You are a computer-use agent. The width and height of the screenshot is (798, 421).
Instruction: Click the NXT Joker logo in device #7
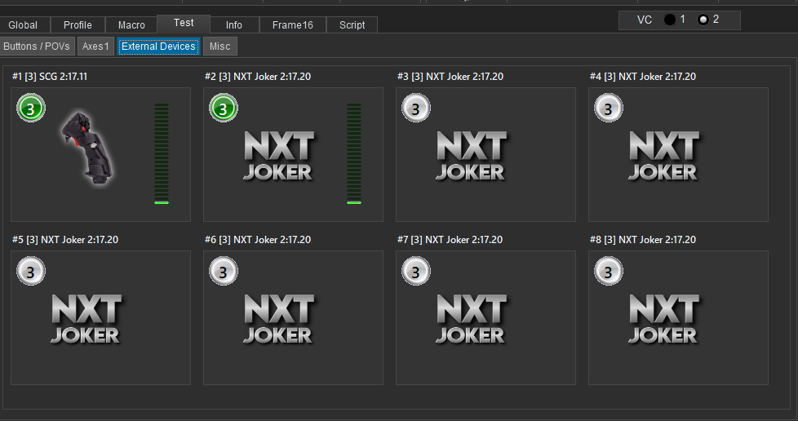coord(471,318)
